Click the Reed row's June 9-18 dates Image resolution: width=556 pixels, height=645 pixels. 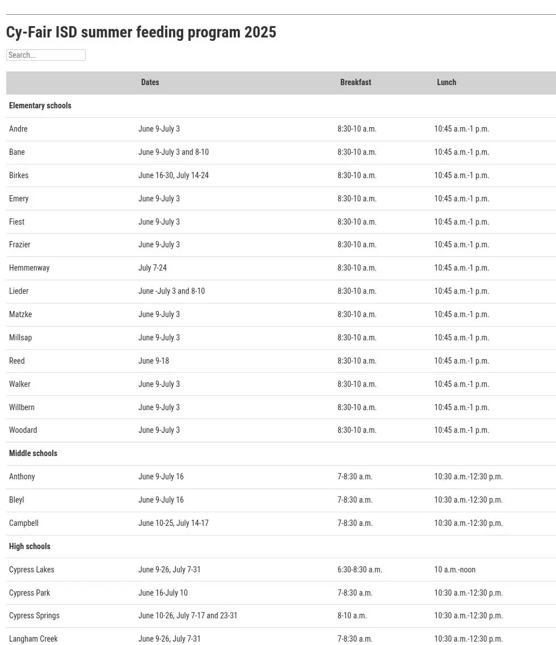point(154,361)
